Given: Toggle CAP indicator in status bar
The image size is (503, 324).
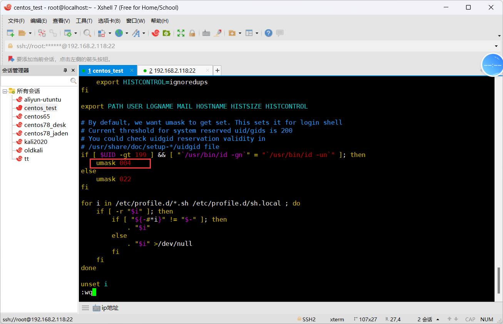Looking at the screenshot, I should 470,319.
